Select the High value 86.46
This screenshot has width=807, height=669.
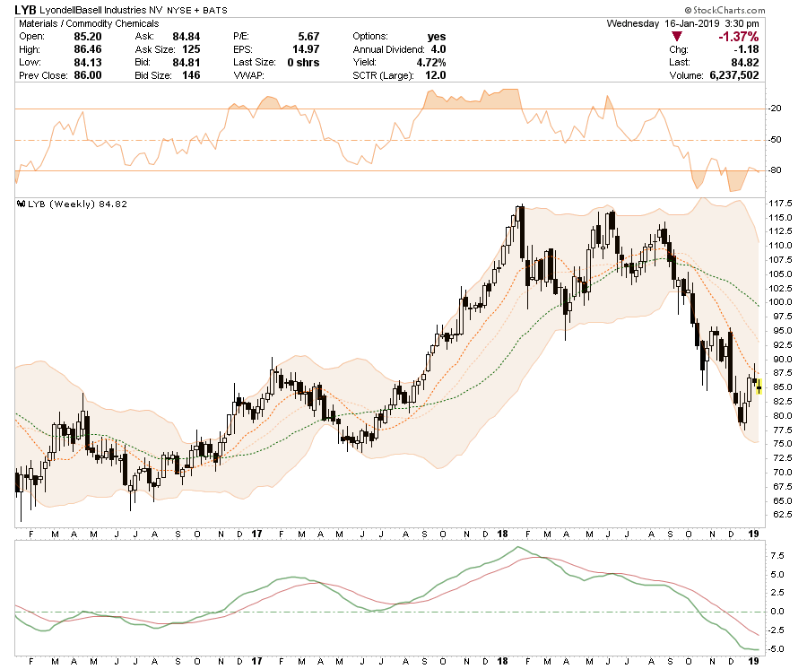click(x=88, y=49)
